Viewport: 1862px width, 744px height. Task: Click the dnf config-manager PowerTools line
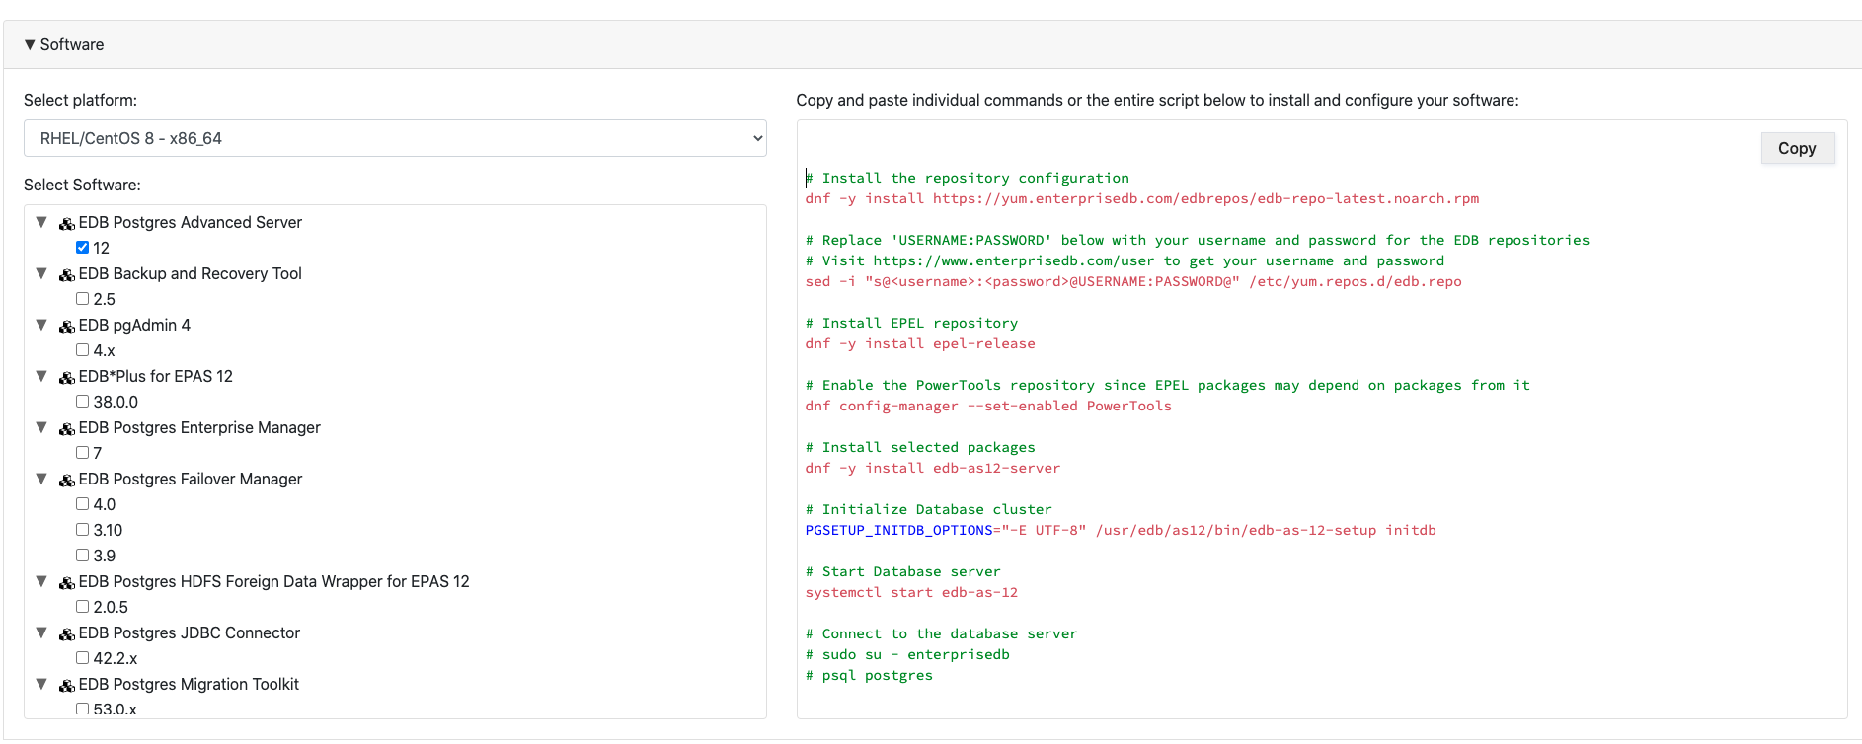pyautogui.click(x=988, y=406)
